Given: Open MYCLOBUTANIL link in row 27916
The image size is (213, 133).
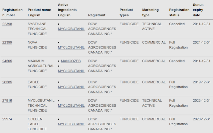Looking at the screenshot, I should click(x=71, y=105).
